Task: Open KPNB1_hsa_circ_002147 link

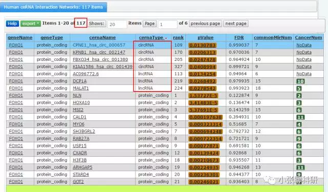Action: (x=99, y=52)
